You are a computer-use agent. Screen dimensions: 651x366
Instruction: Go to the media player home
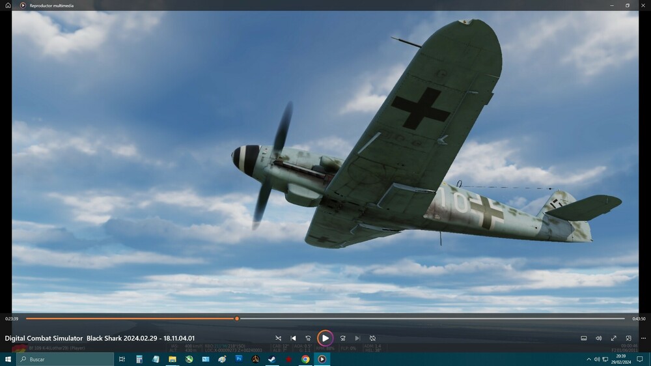click(8, 5)
